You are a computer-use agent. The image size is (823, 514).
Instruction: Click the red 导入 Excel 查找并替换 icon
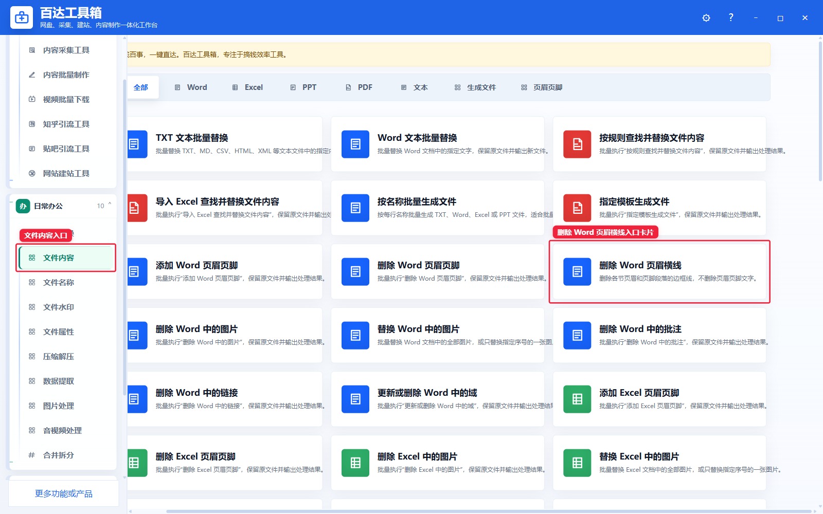point(137,208)
